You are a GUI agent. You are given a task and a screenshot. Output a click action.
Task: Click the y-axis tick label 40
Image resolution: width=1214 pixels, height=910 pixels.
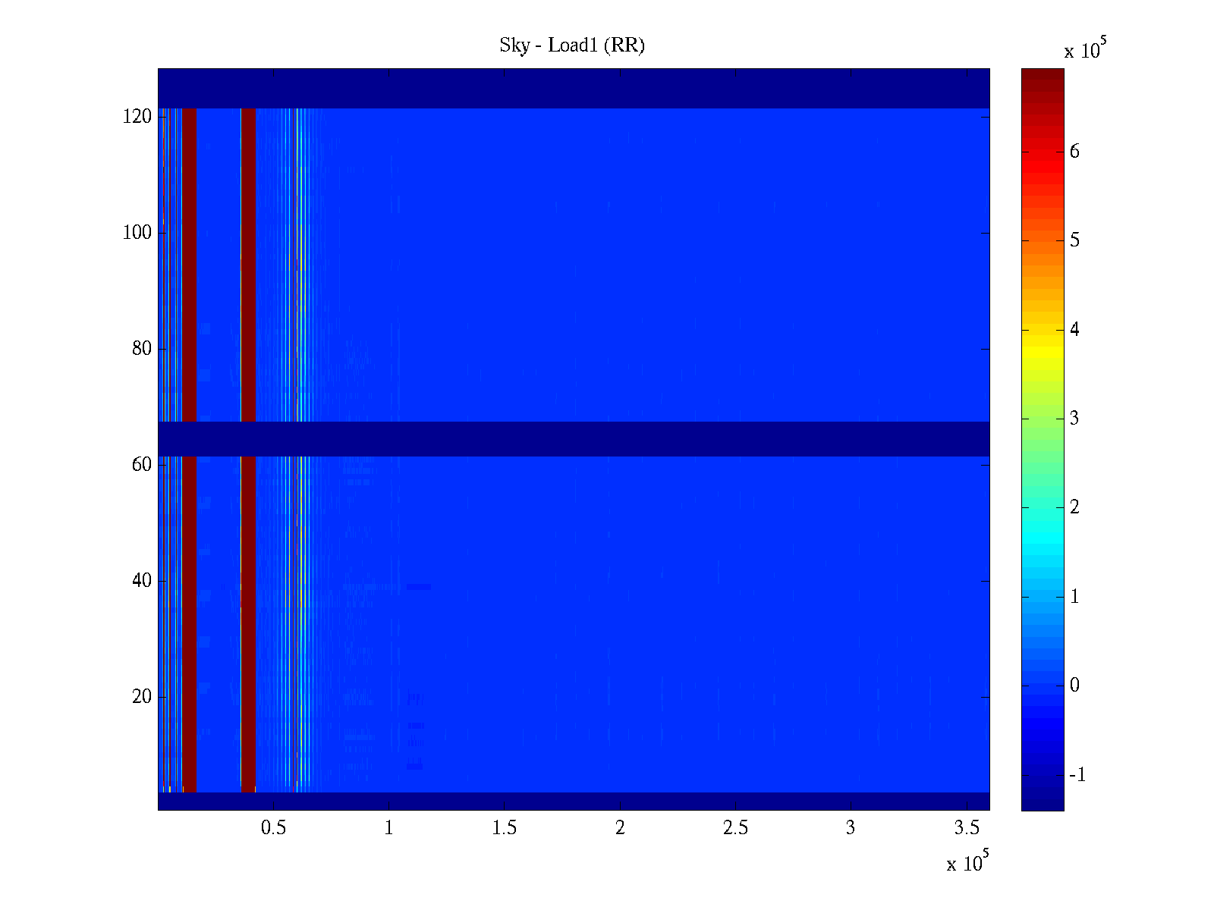(x=142, y=581)
